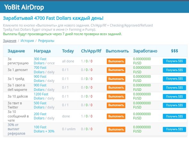Click Получить $$$ for referral payouts row
Viewport: 189px width, 152px height.
(x=174, y=129)
